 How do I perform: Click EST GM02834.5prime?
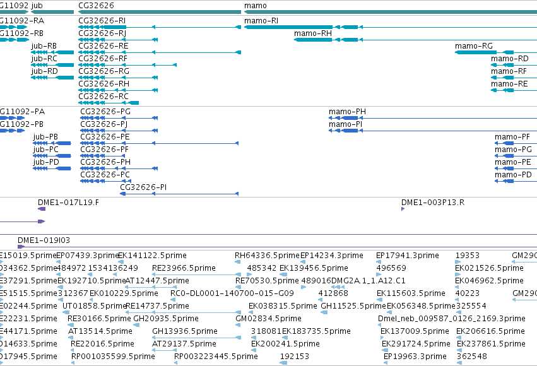click(x=269, y=319)
